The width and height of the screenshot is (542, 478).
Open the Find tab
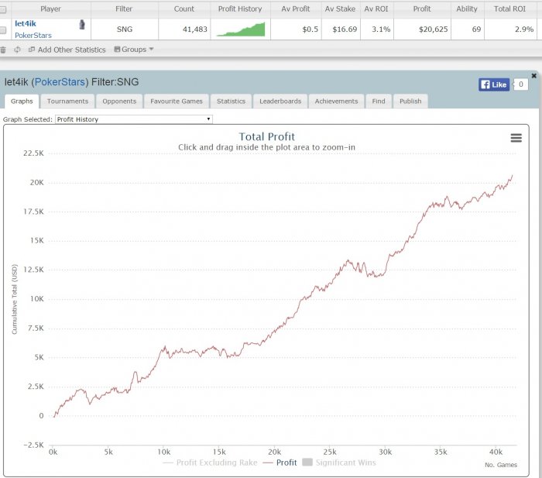pyautogui.click(x=379, y=101)
